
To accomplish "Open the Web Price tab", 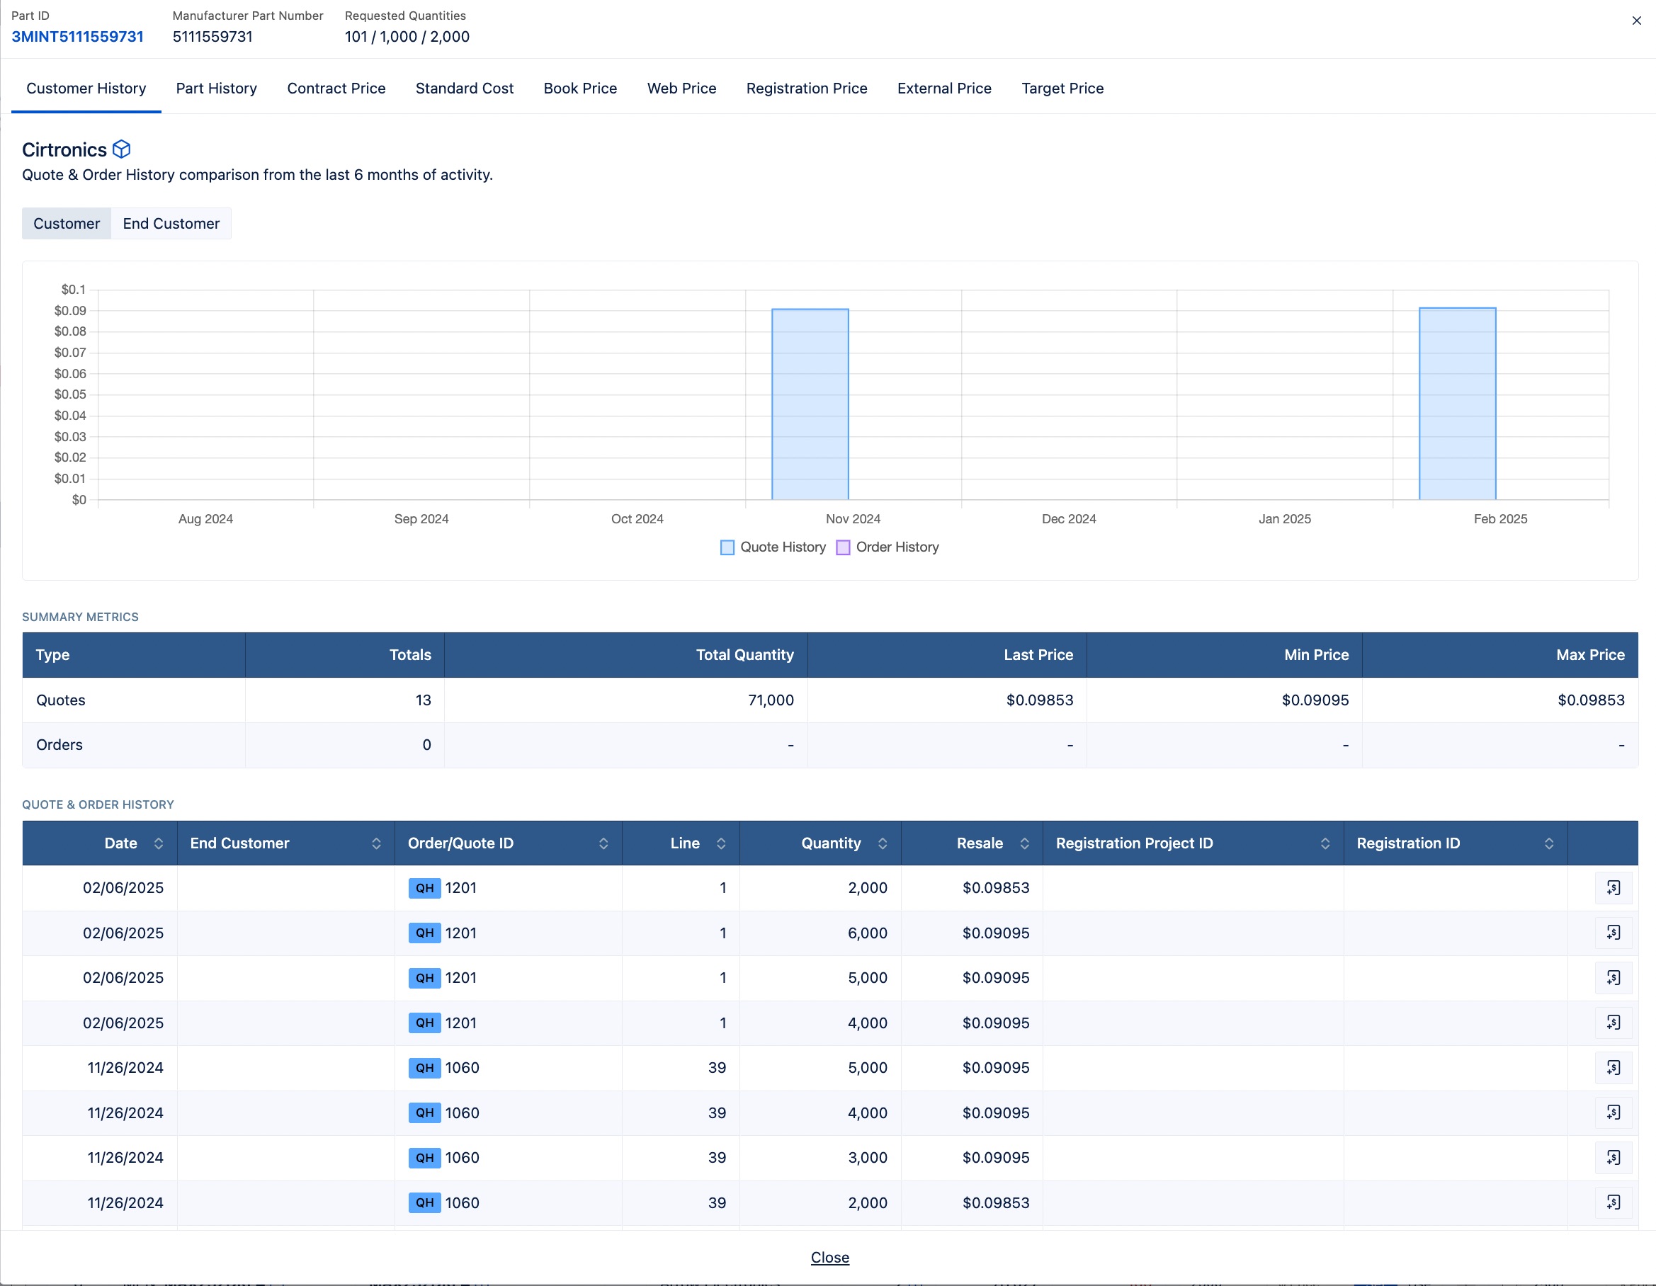I will 681,89.
